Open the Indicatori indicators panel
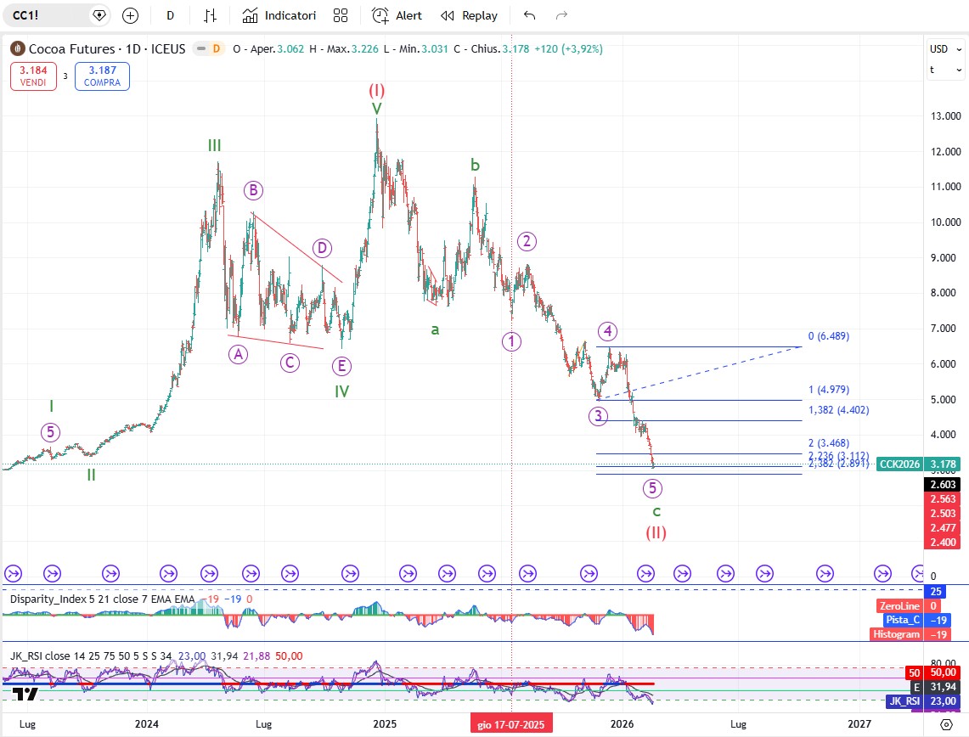This screenshot has width=969, height=737. 279,15
